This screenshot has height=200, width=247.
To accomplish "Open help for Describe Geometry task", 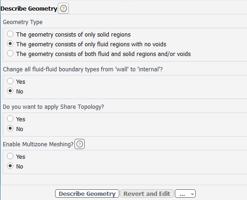I will point(63,8).
